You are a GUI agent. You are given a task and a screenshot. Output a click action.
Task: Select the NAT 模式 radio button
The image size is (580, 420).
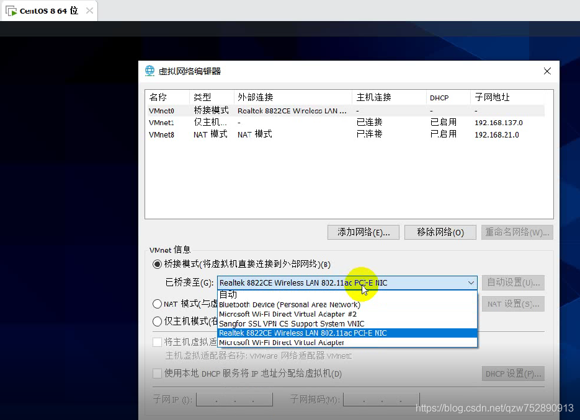coord(157,304)
